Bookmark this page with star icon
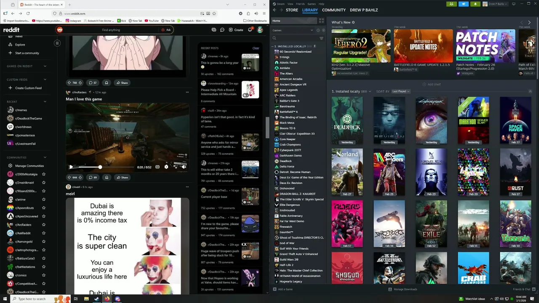 click(x=213, y=13)
